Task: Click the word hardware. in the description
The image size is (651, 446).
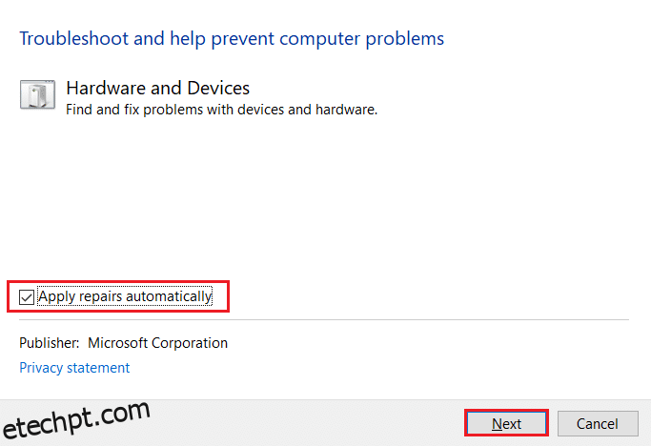Action: (346, 110)
